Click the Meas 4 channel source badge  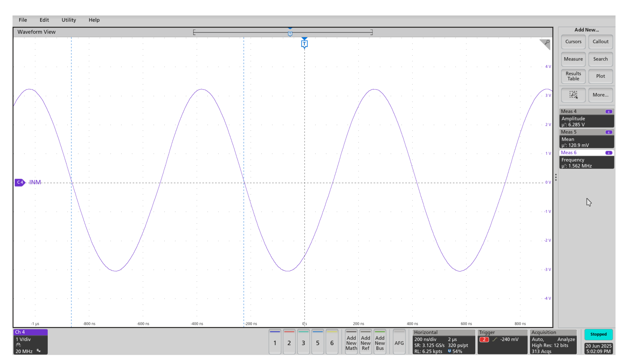608,112
